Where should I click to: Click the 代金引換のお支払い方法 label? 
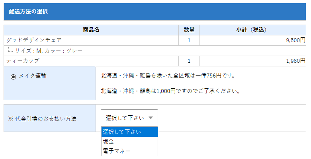point(42,118)
